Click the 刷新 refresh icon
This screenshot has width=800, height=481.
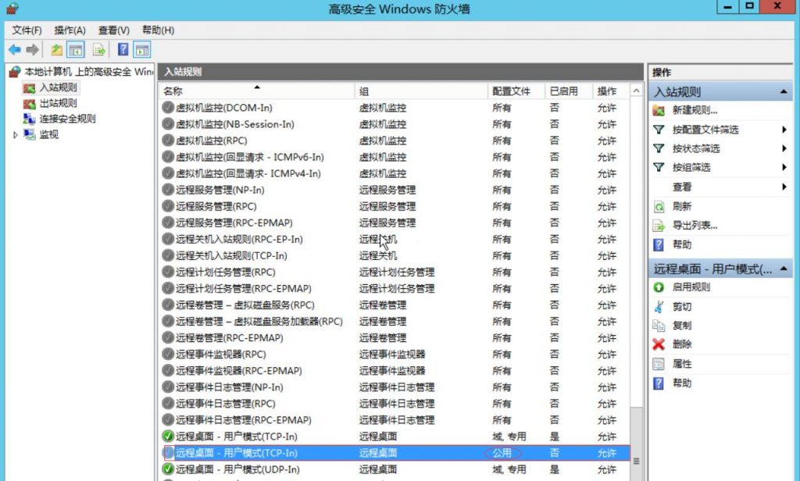[659, 207]
